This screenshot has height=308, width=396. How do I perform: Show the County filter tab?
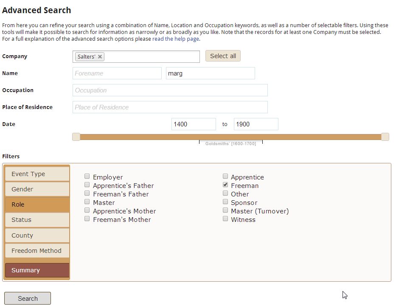[37, 235]
